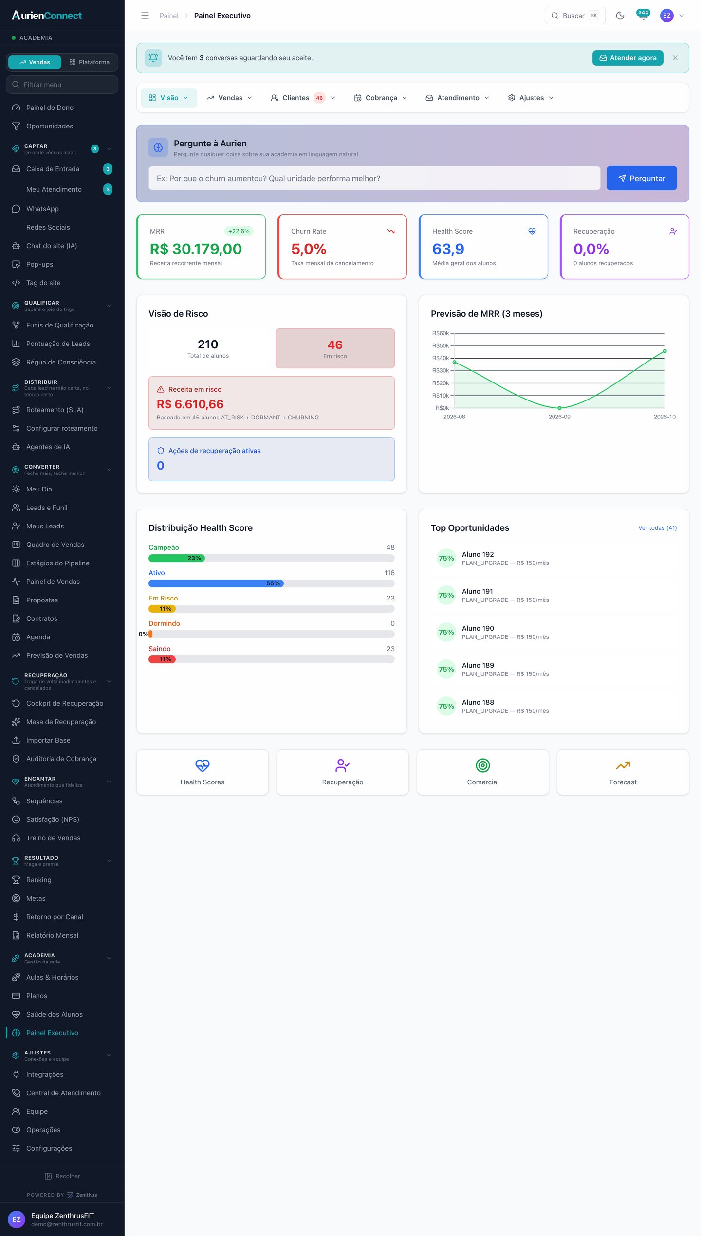The width and height of the screenshot is (701, 1236).
Task: Click the bell icon in alert banner
Action: pyautogui.click(x=153, y=58)
